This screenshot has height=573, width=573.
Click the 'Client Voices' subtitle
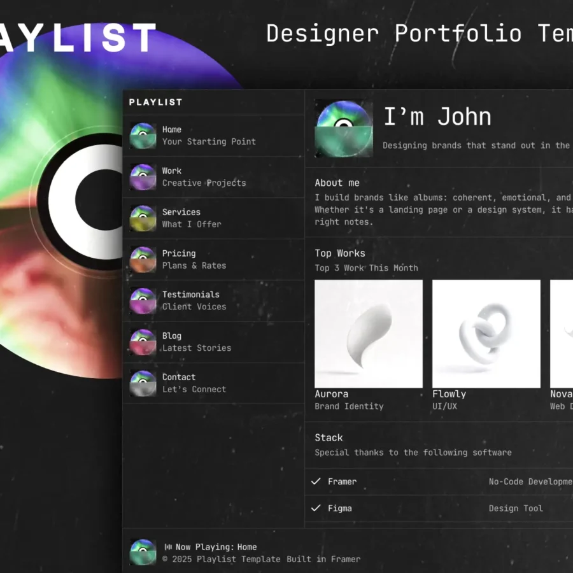click(x=194, y=307)
